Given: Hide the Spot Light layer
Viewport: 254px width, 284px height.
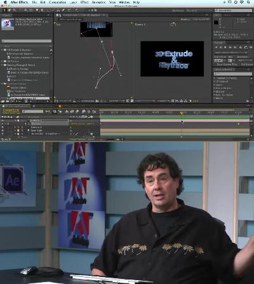Looking at the screenshot, I should [x=3, y=131].
